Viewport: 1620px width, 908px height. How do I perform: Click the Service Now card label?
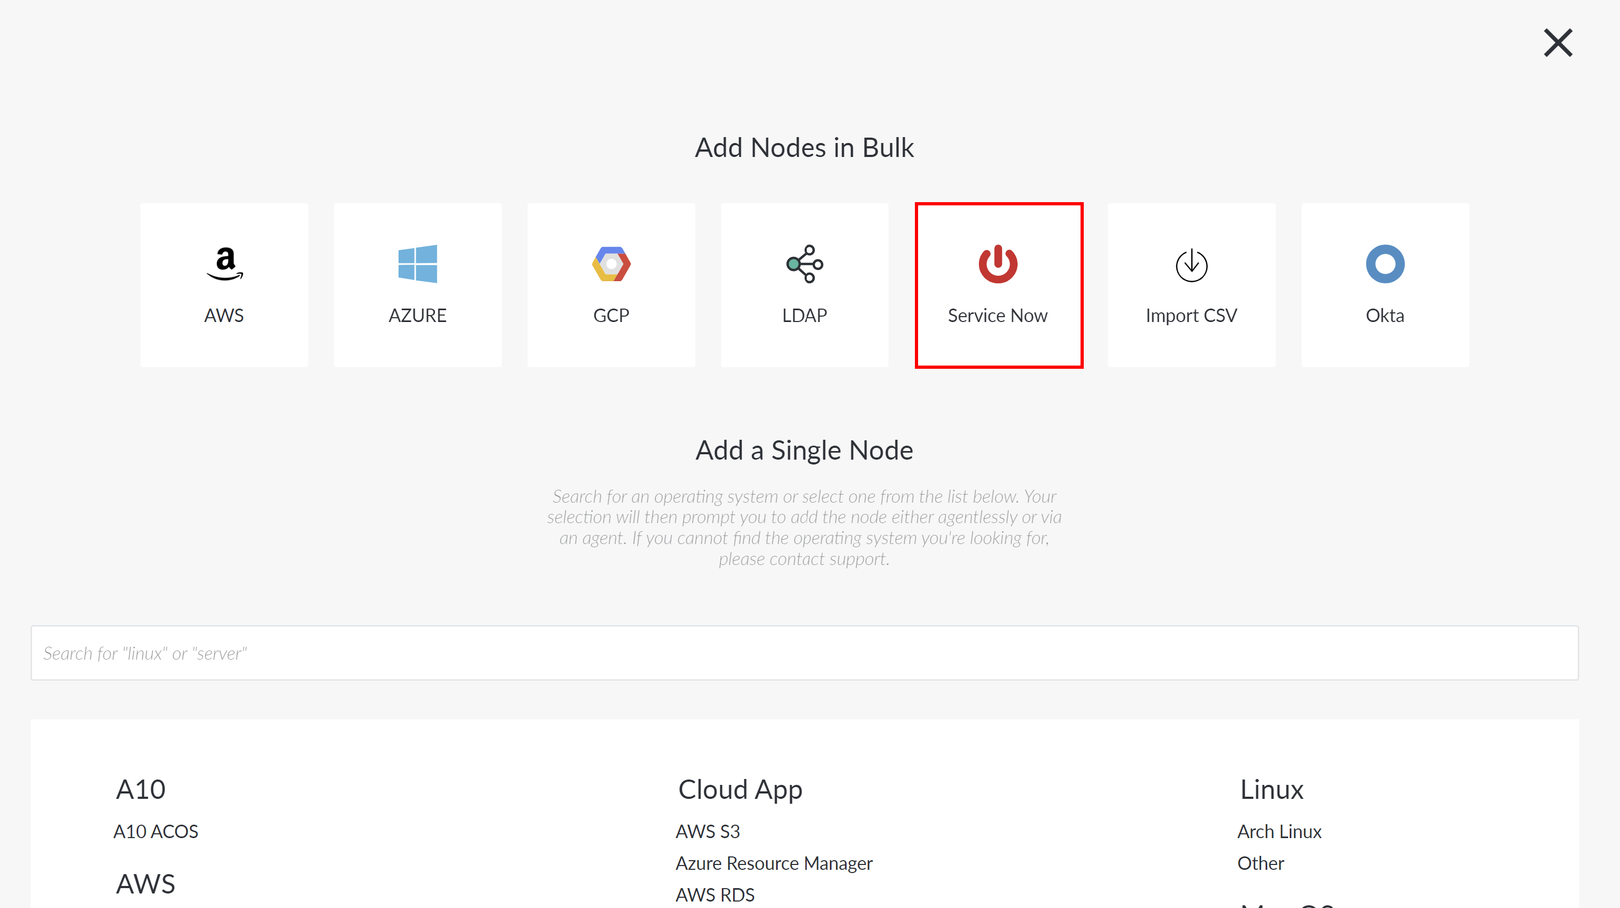(x=998, y=316)
